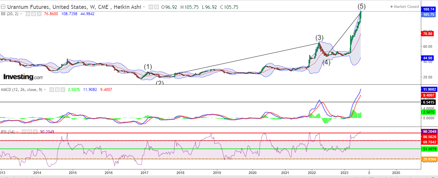Click the 2020 year on time axis

click(252, 172)
